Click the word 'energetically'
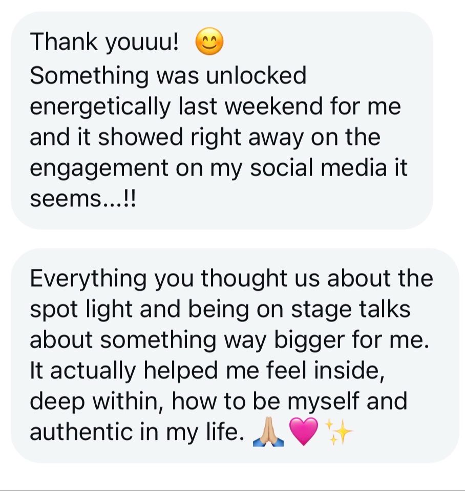This screenshot has width=465, height=491. point(97,106)
